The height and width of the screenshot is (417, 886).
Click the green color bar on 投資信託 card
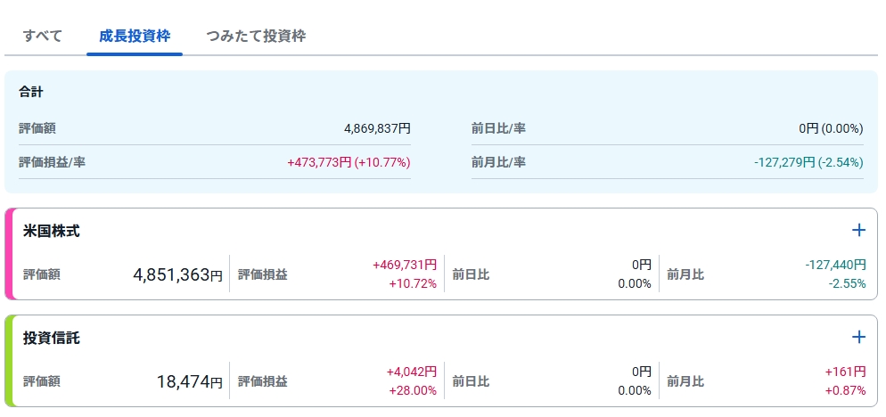(9, 361)
